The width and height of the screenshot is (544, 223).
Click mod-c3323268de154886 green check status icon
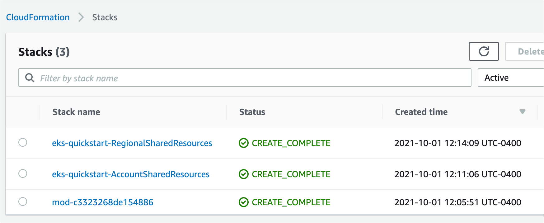coord(243,202)
